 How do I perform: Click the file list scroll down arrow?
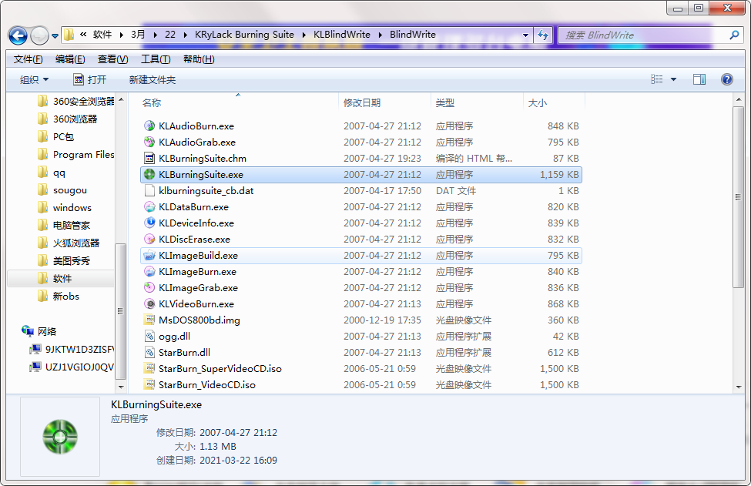(738, 387)
